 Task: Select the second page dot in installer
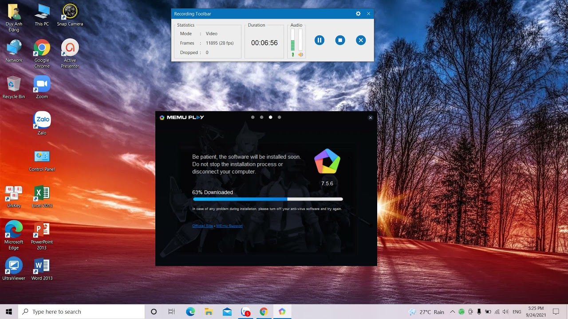click(x=262, y=117)
